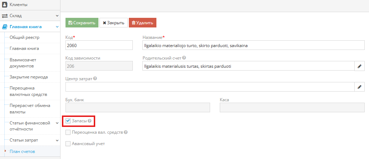
Task: Expand the Статьи затрат submenu
Action: coord(57,140)
